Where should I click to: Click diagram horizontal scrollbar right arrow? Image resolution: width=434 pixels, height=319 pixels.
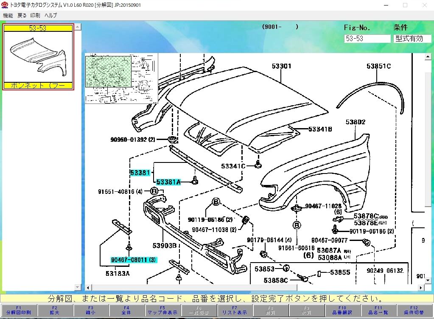(421, 288)
